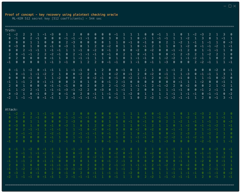
Task: Click the "ML-KEM 512 secret key" subtitle line
Action: pyautogui.click(x=57, y=19)
